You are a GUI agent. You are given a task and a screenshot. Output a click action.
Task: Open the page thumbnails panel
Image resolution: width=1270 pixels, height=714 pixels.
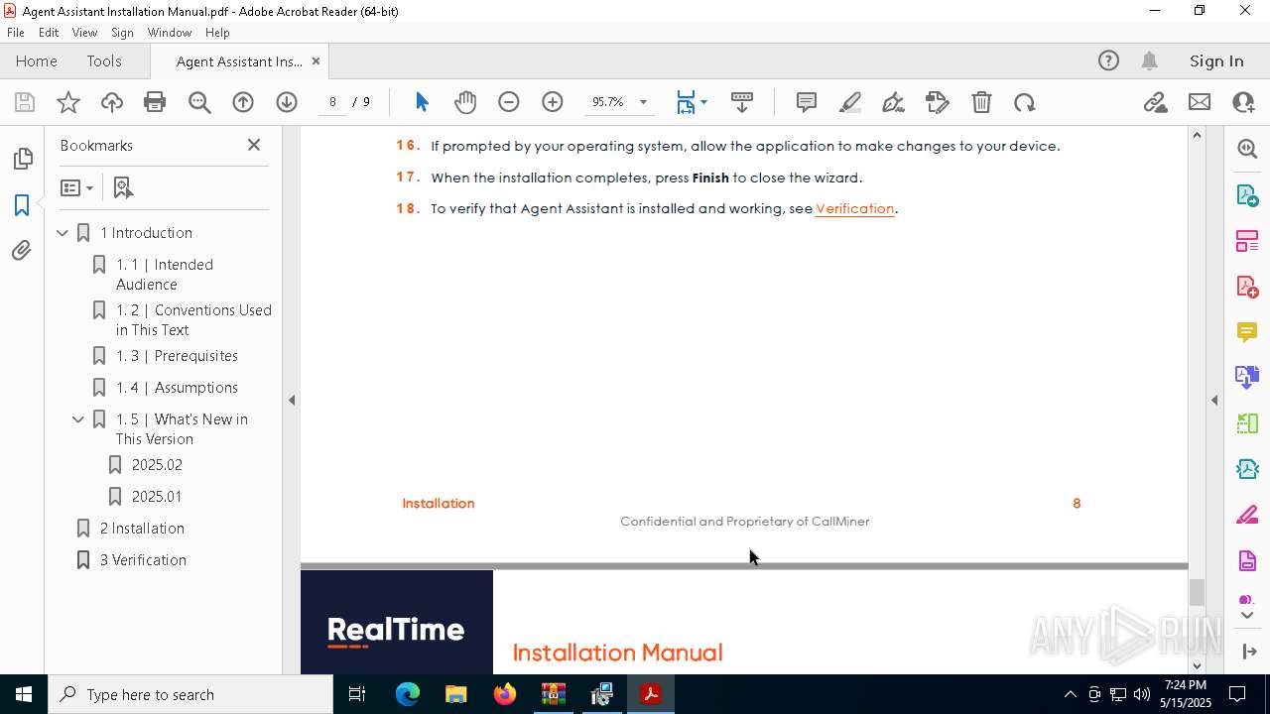22,159
